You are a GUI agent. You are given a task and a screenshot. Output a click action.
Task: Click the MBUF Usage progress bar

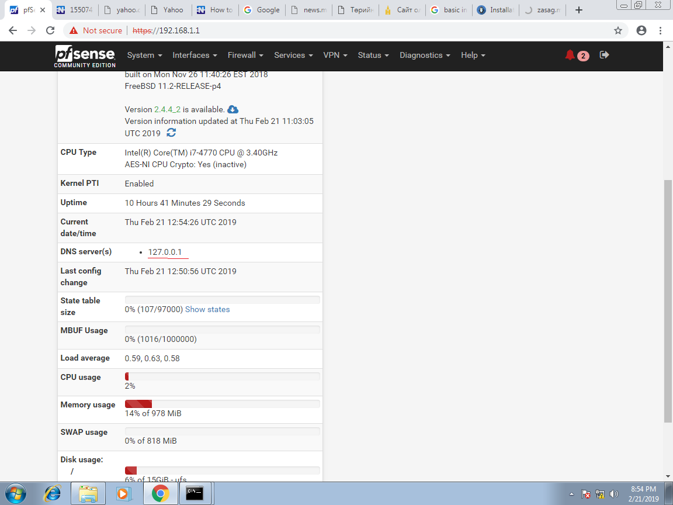coord(223,330)
